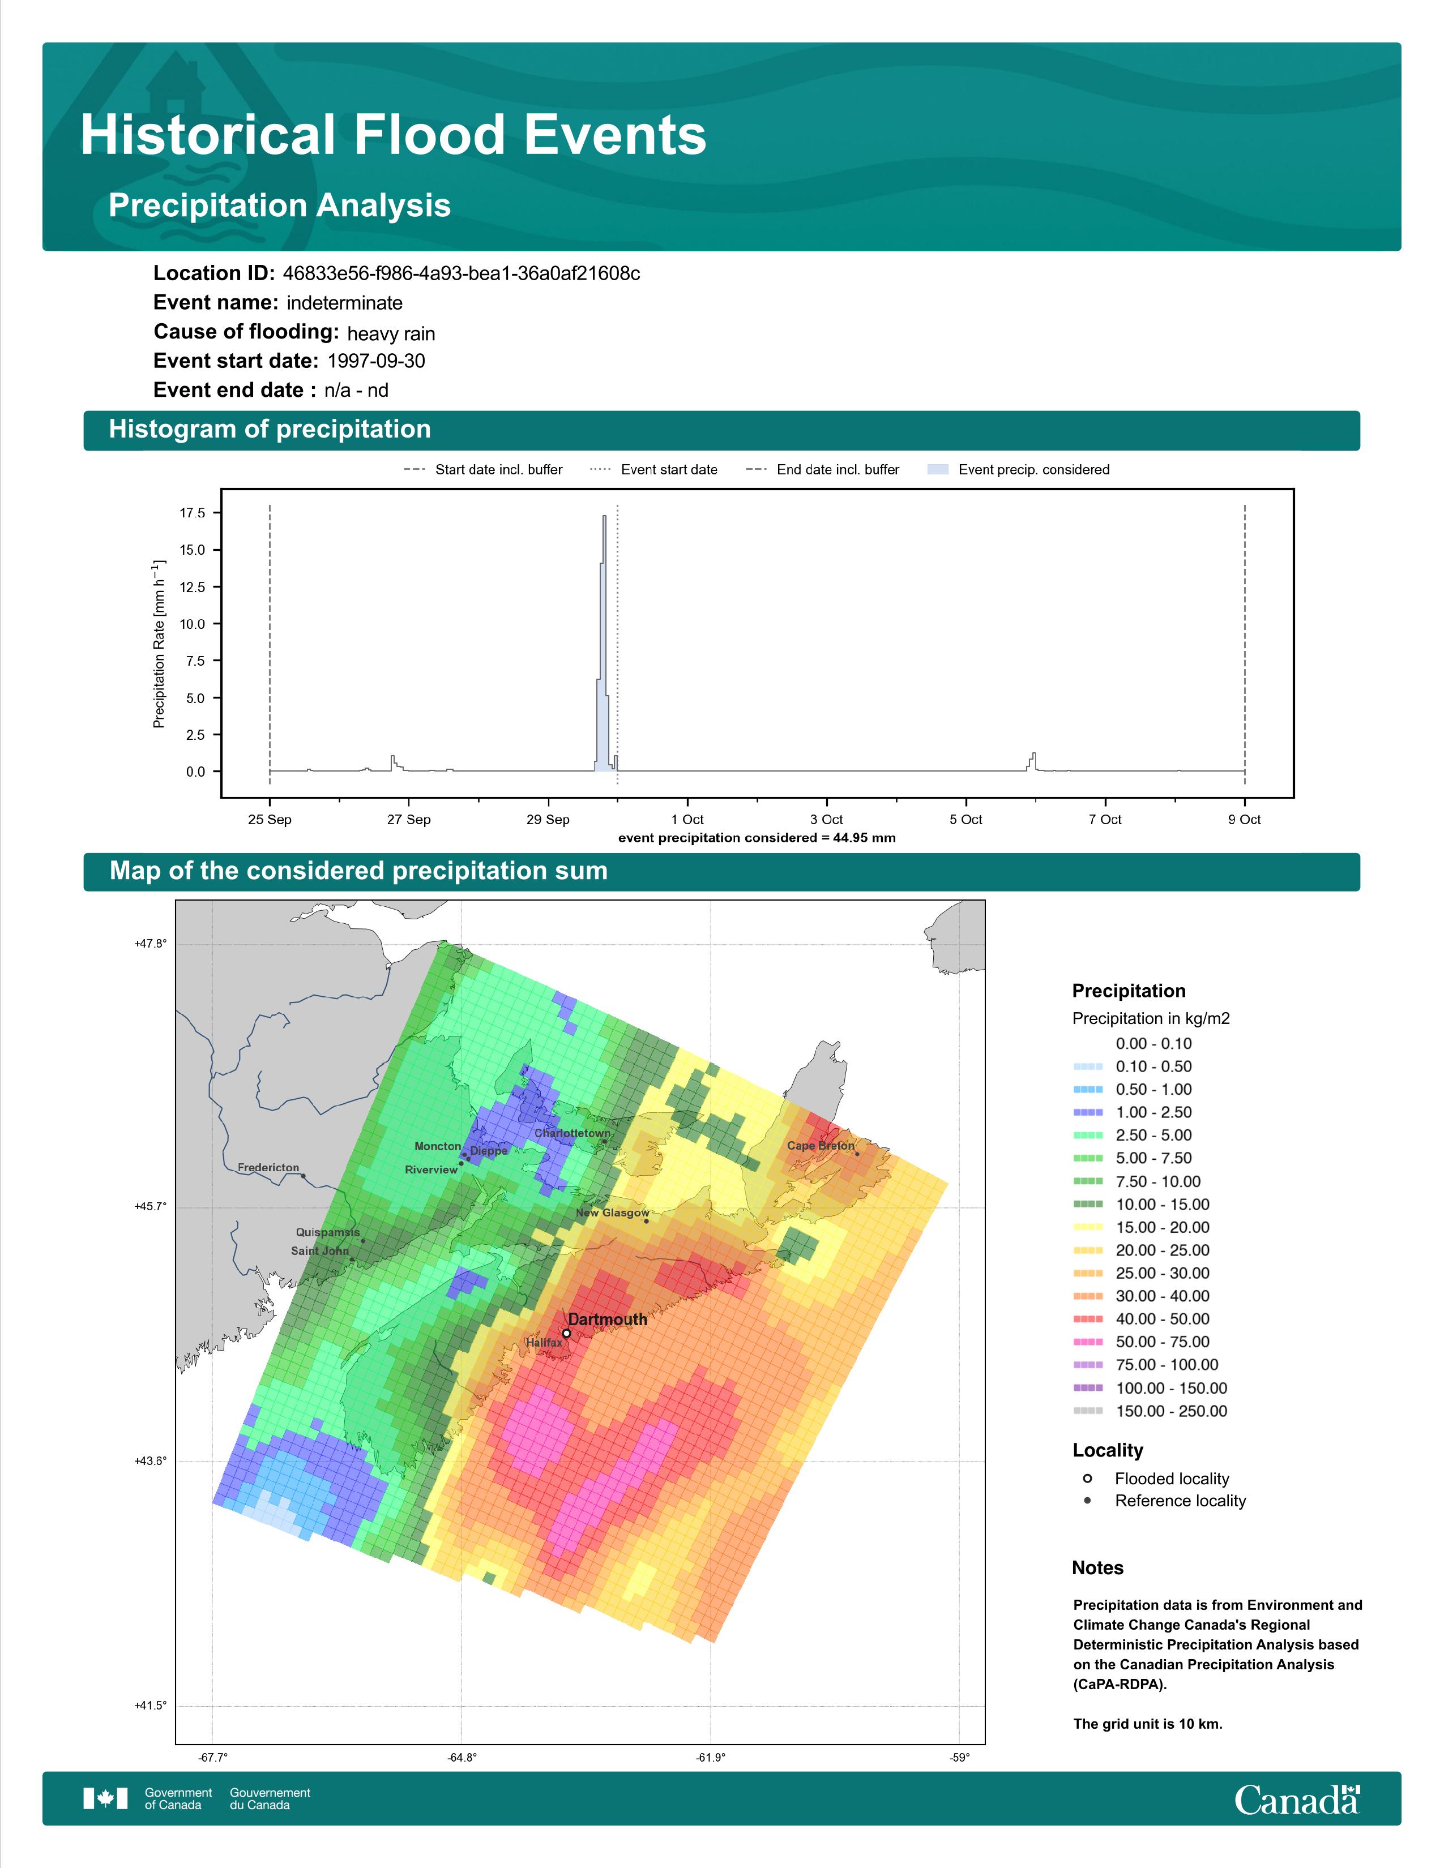
Task: Click the 'Flooded locality' legend circle icon
Action: [1087, 1478]
